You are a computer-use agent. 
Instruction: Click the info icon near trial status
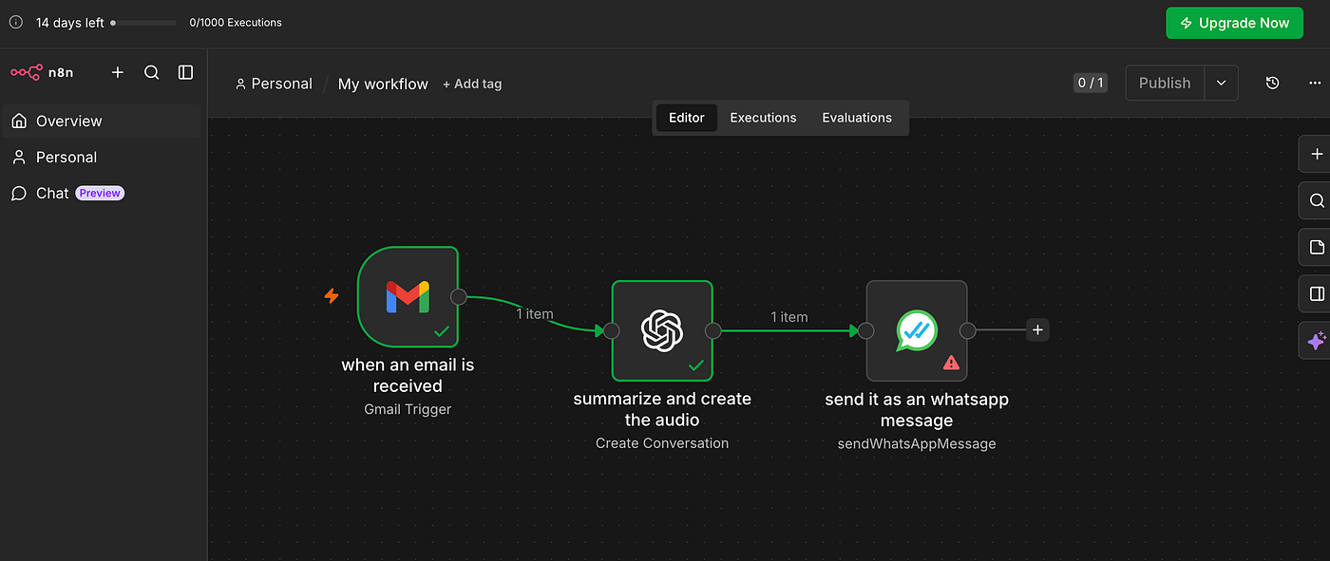click(x=16, y=22)
